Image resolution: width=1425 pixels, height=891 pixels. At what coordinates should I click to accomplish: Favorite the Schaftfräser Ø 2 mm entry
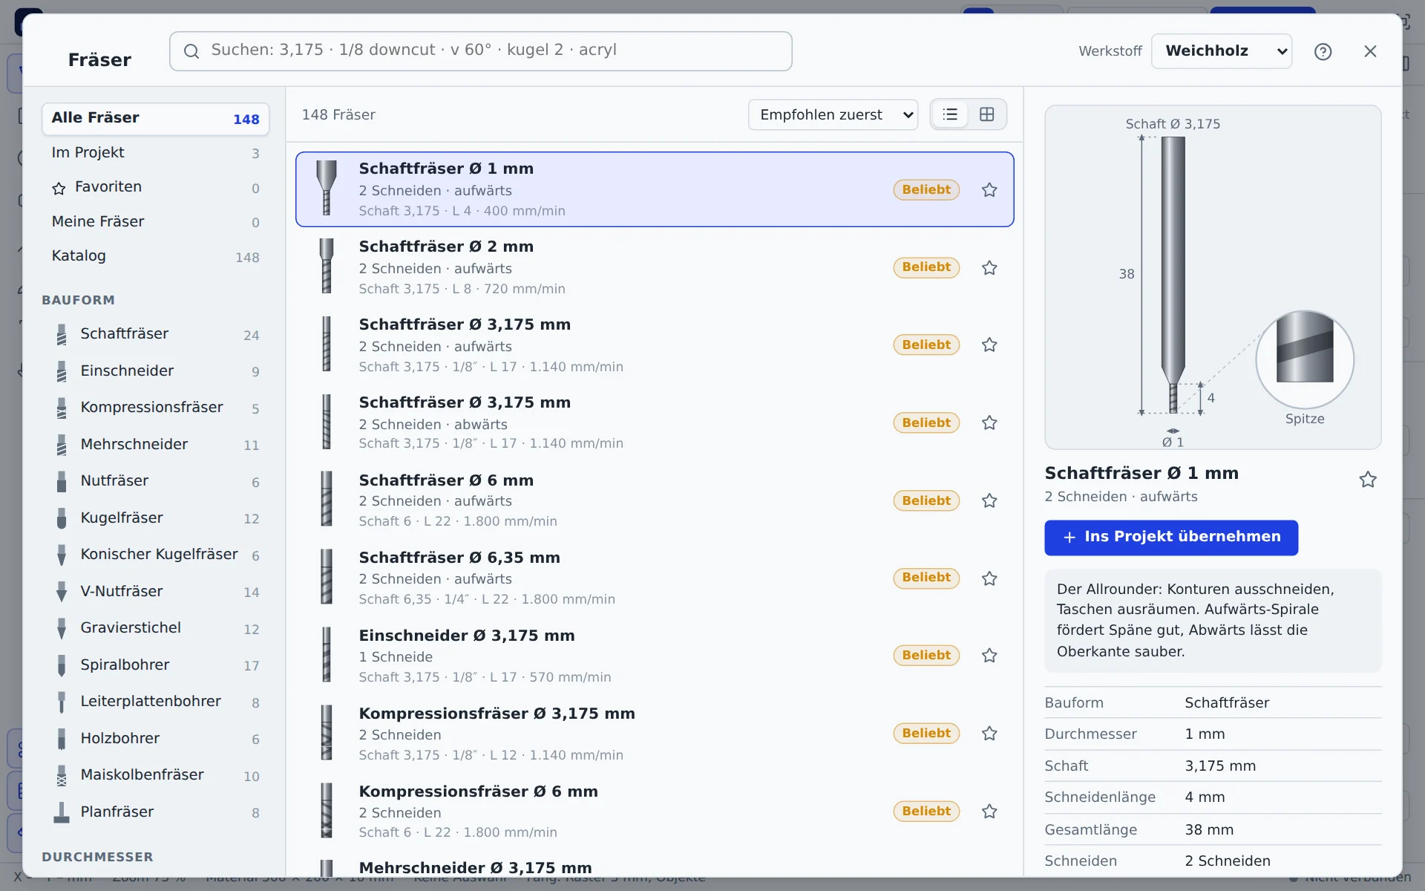point(989,267)
